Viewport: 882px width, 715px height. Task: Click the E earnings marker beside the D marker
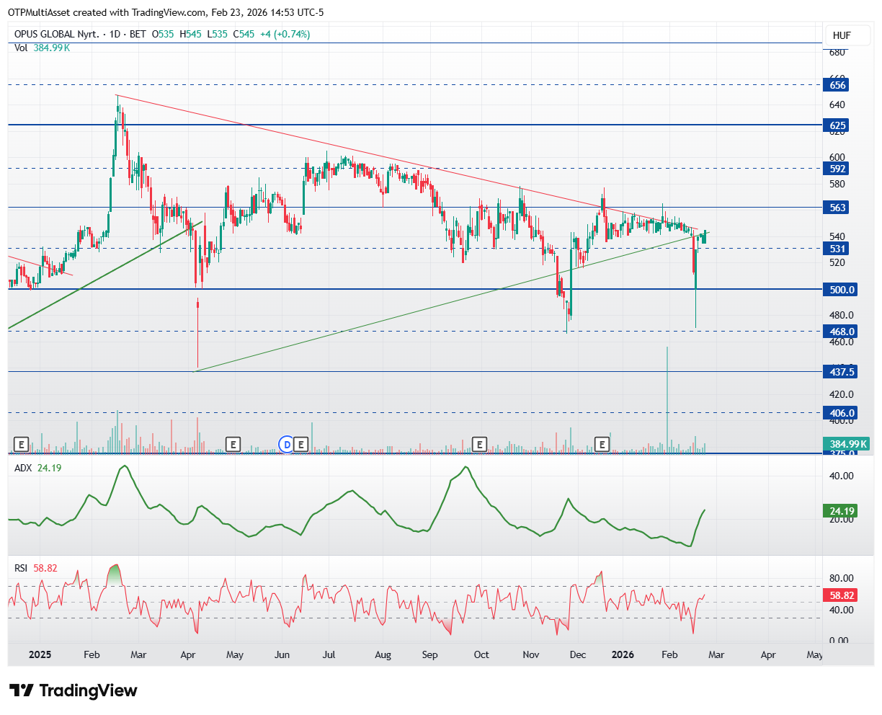[x=301, y=443]
